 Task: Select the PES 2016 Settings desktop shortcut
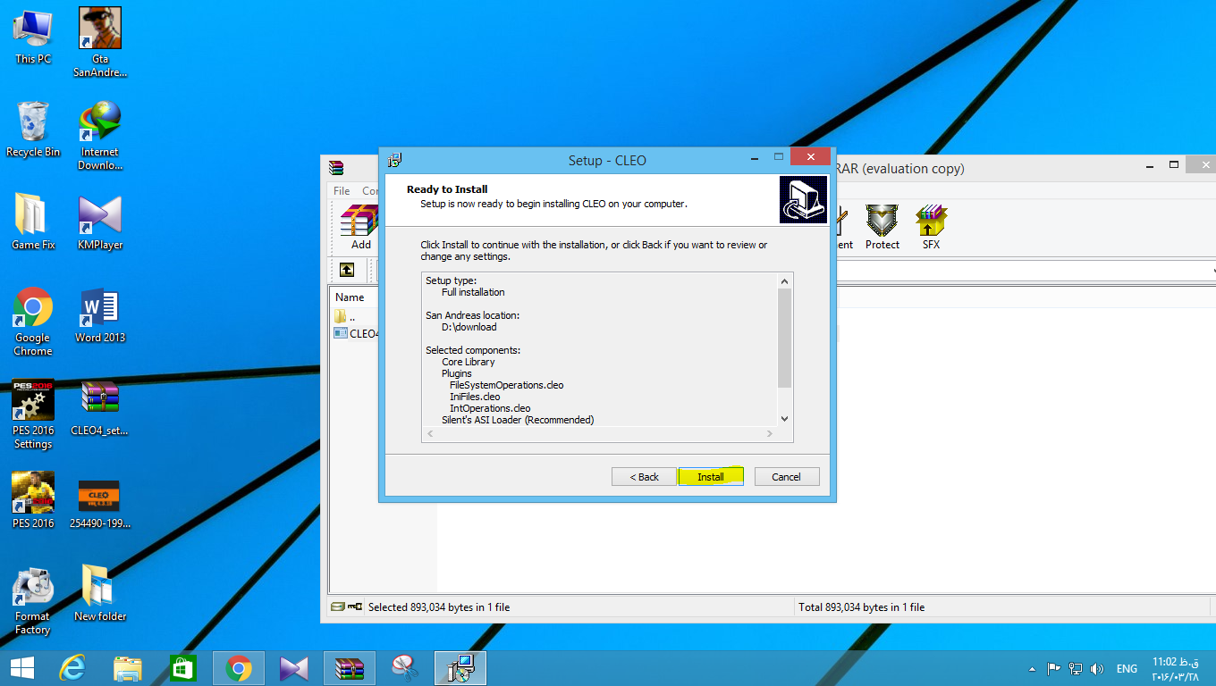[33, 414]
